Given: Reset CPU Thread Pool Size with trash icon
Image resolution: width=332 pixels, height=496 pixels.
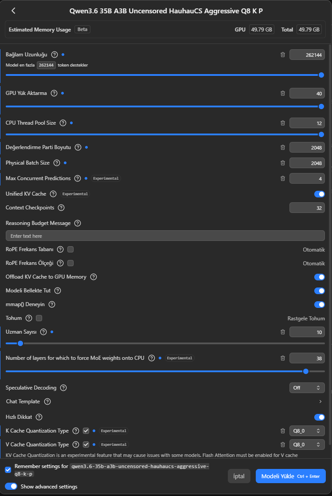Looking at the screenshot, I should (x=283, y=123).
